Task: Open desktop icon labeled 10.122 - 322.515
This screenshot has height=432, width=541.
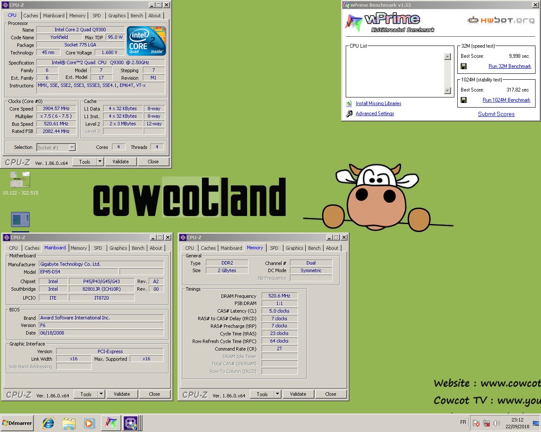Action: (20, 180)
